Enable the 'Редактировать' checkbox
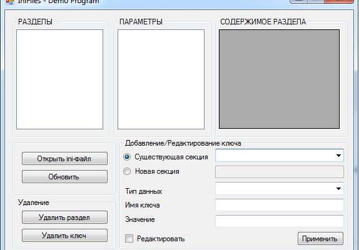 point(129,239)
